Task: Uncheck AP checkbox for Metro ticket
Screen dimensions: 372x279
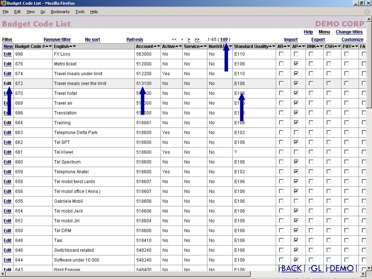Action: pos(296,64)
